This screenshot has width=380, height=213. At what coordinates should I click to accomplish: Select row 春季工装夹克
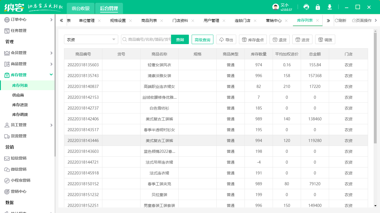(x=216, y=184)
